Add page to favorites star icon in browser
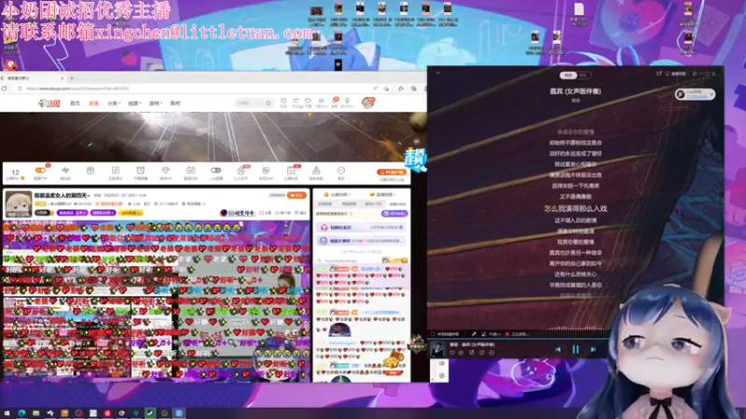 [x=386, y=88]
